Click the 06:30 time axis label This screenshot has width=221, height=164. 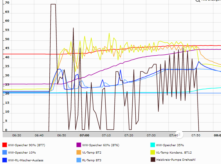tap(17, 135)
